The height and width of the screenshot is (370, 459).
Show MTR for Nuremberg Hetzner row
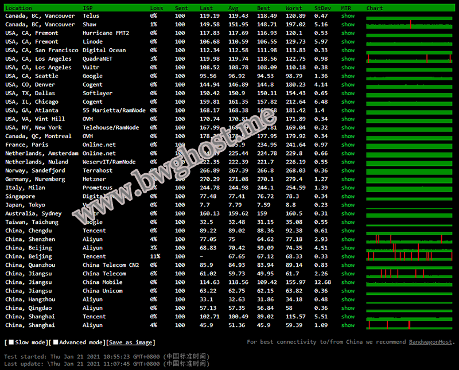[348, 179]
